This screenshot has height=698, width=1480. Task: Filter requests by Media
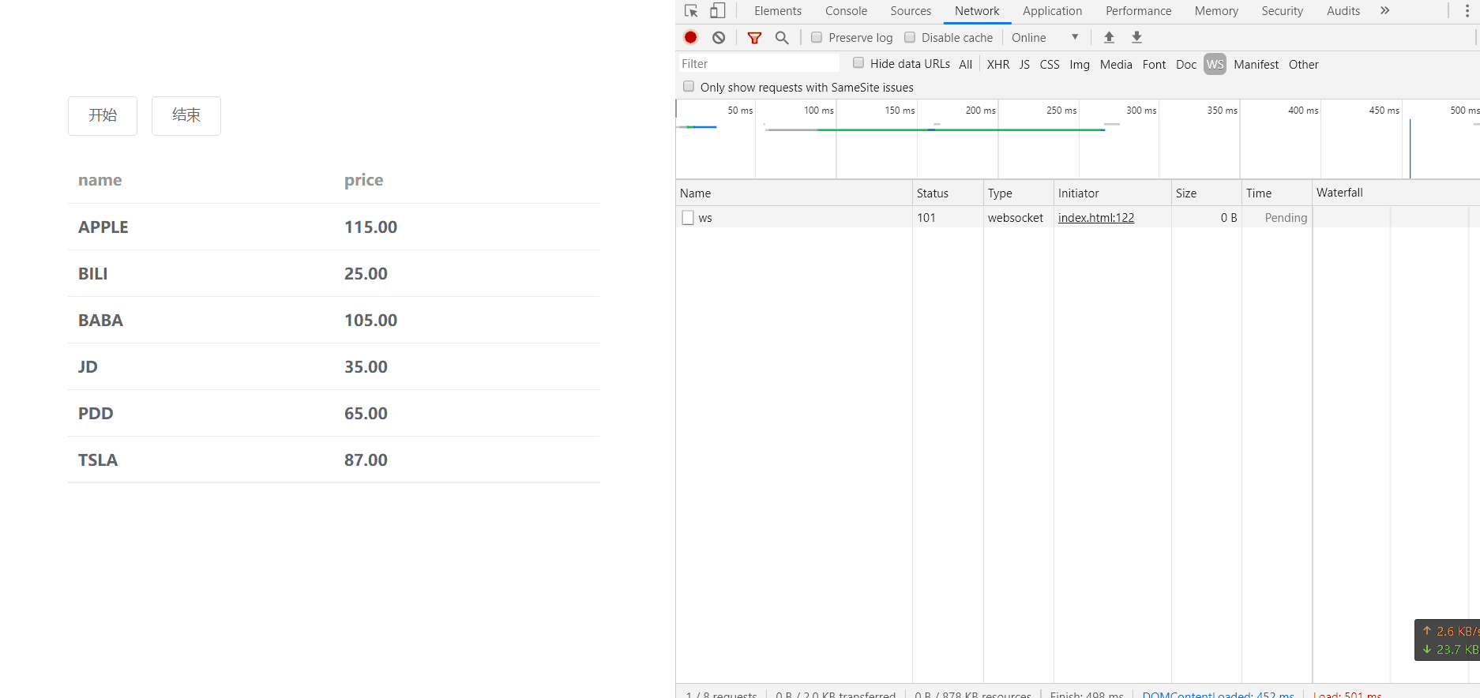[1116, 65]
